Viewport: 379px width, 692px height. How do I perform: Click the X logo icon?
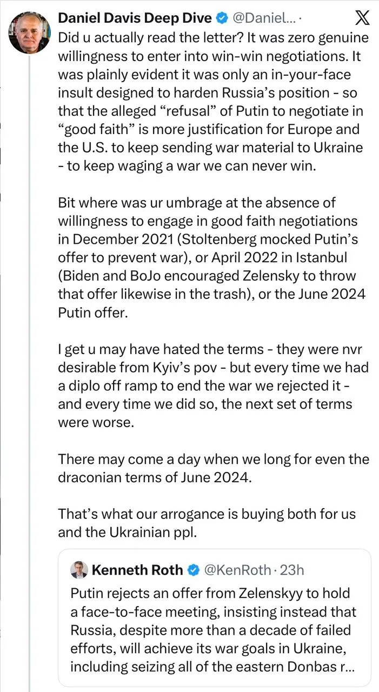click(360, 19)
